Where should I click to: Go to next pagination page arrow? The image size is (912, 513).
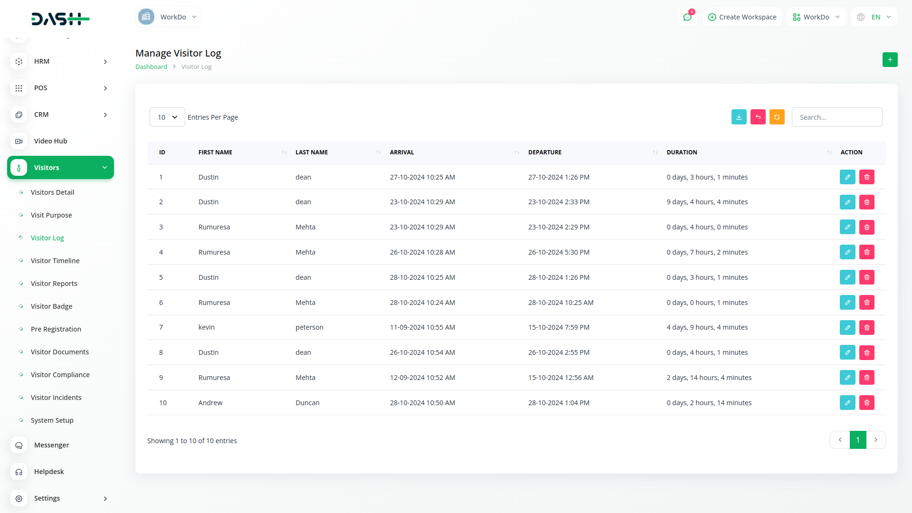pyautogui.click(x=875, y=440)
